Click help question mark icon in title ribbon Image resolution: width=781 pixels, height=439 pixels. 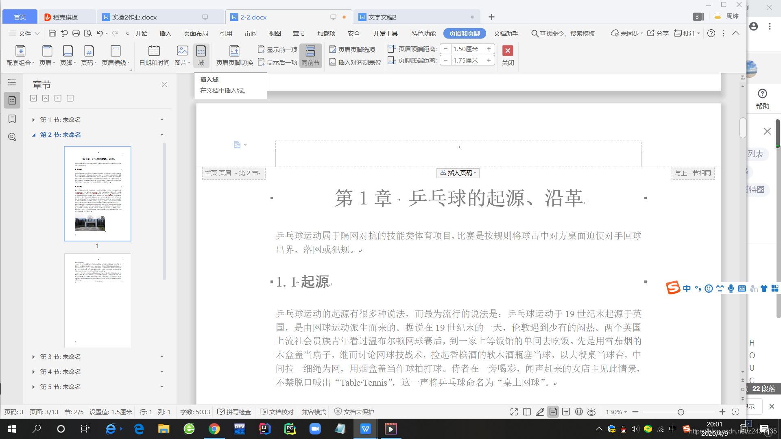[x=711, y=33]
